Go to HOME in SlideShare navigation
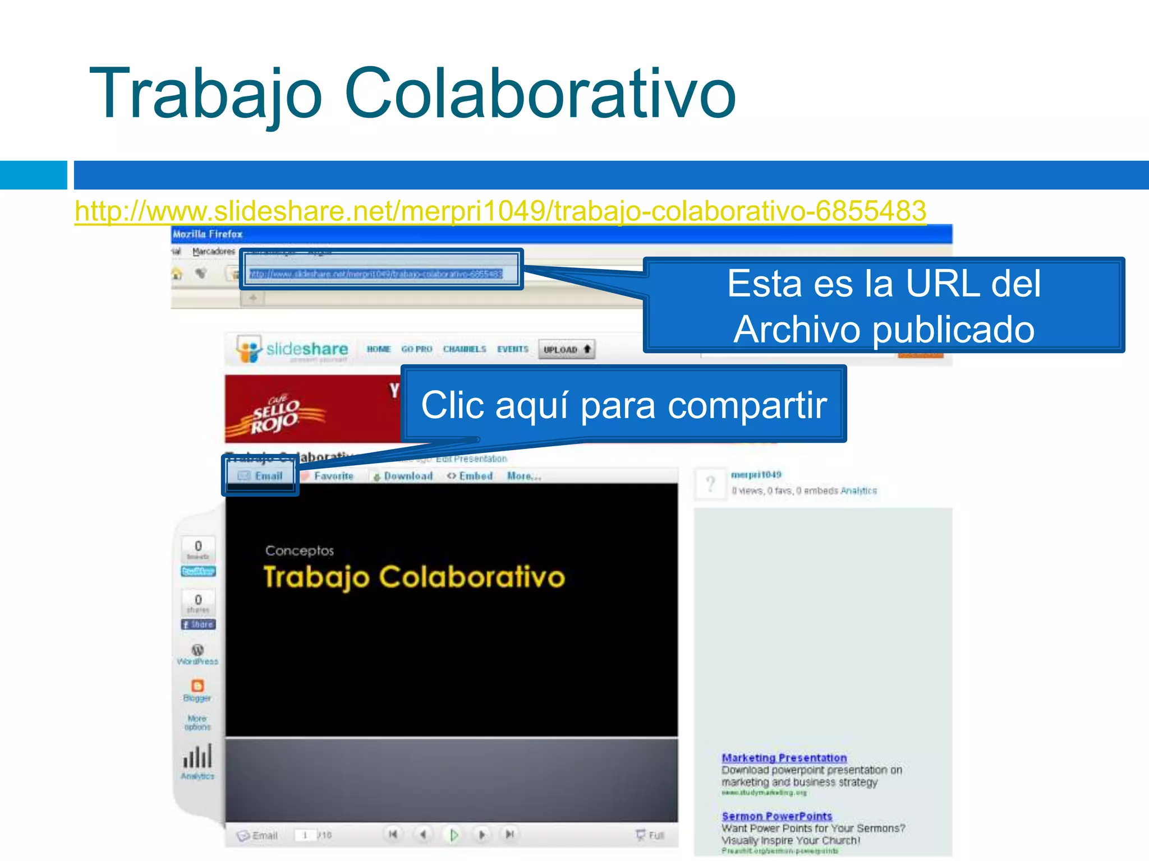 379,349
